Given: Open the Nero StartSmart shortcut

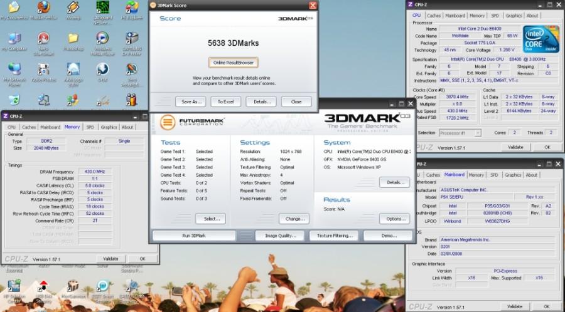Looking at the screenshot, I should tap(43, 38).
